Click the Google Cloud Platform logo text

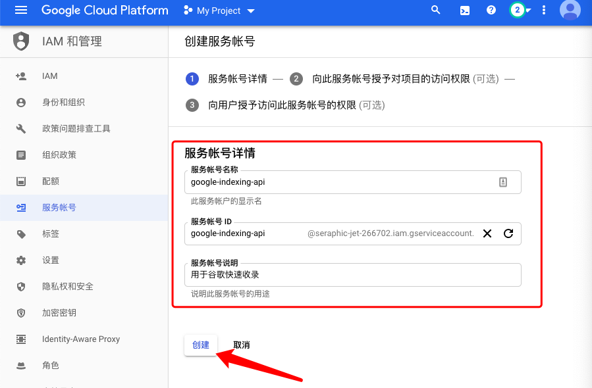click(105, 10)
